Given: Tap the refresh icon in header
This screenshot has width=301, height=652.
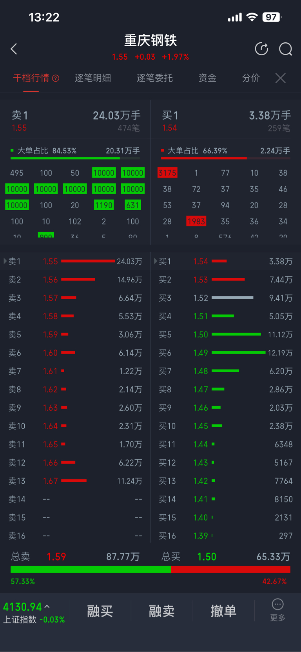Looking at the screenshot, I should [x=261, y=49].
